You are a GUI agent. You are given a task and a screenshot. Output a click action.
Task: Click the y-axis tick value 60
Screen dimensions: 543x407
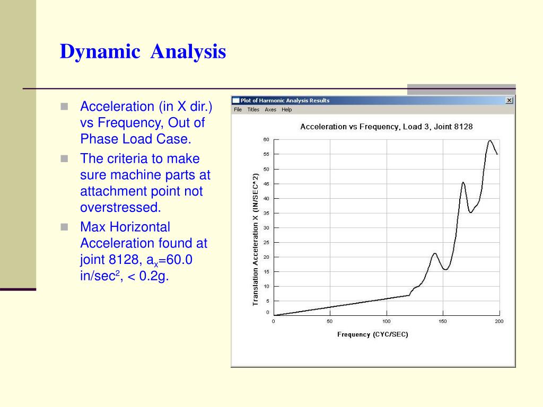click(x=266, y=139)
